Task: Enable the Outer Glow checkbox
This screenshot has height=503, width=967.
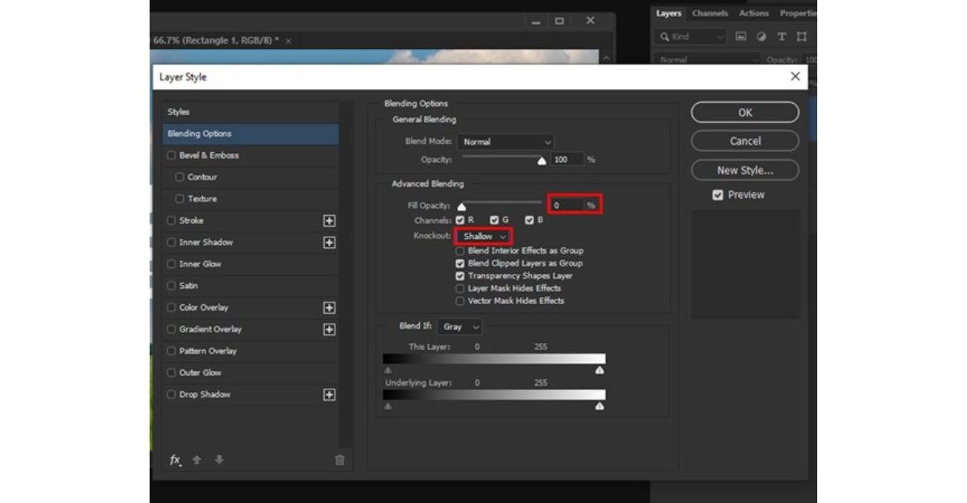Action: (x=171, y=373)
